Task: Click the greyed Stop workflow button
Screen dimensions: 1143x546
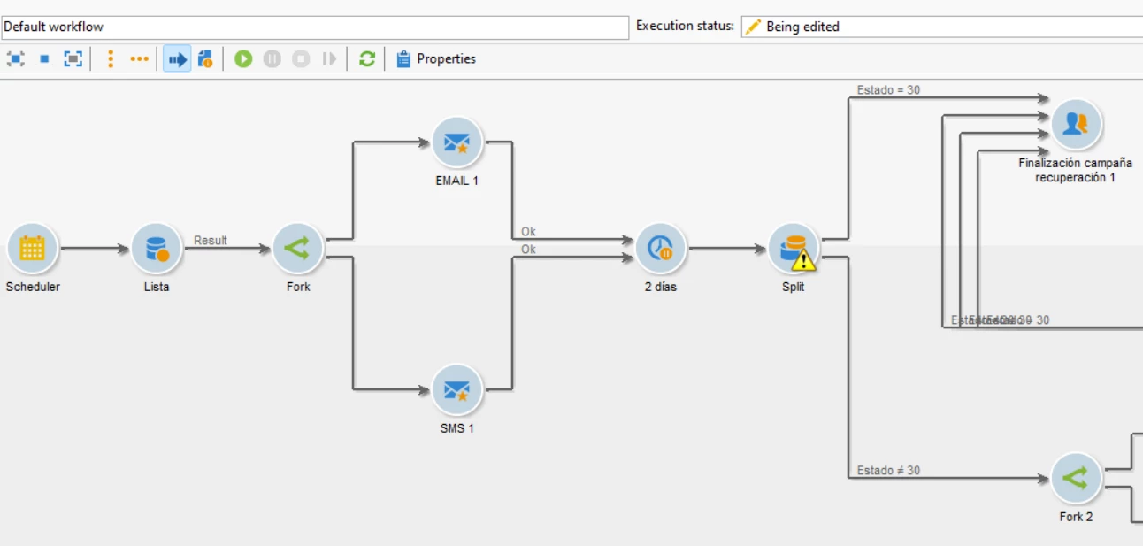Action: tap(301, 59)
